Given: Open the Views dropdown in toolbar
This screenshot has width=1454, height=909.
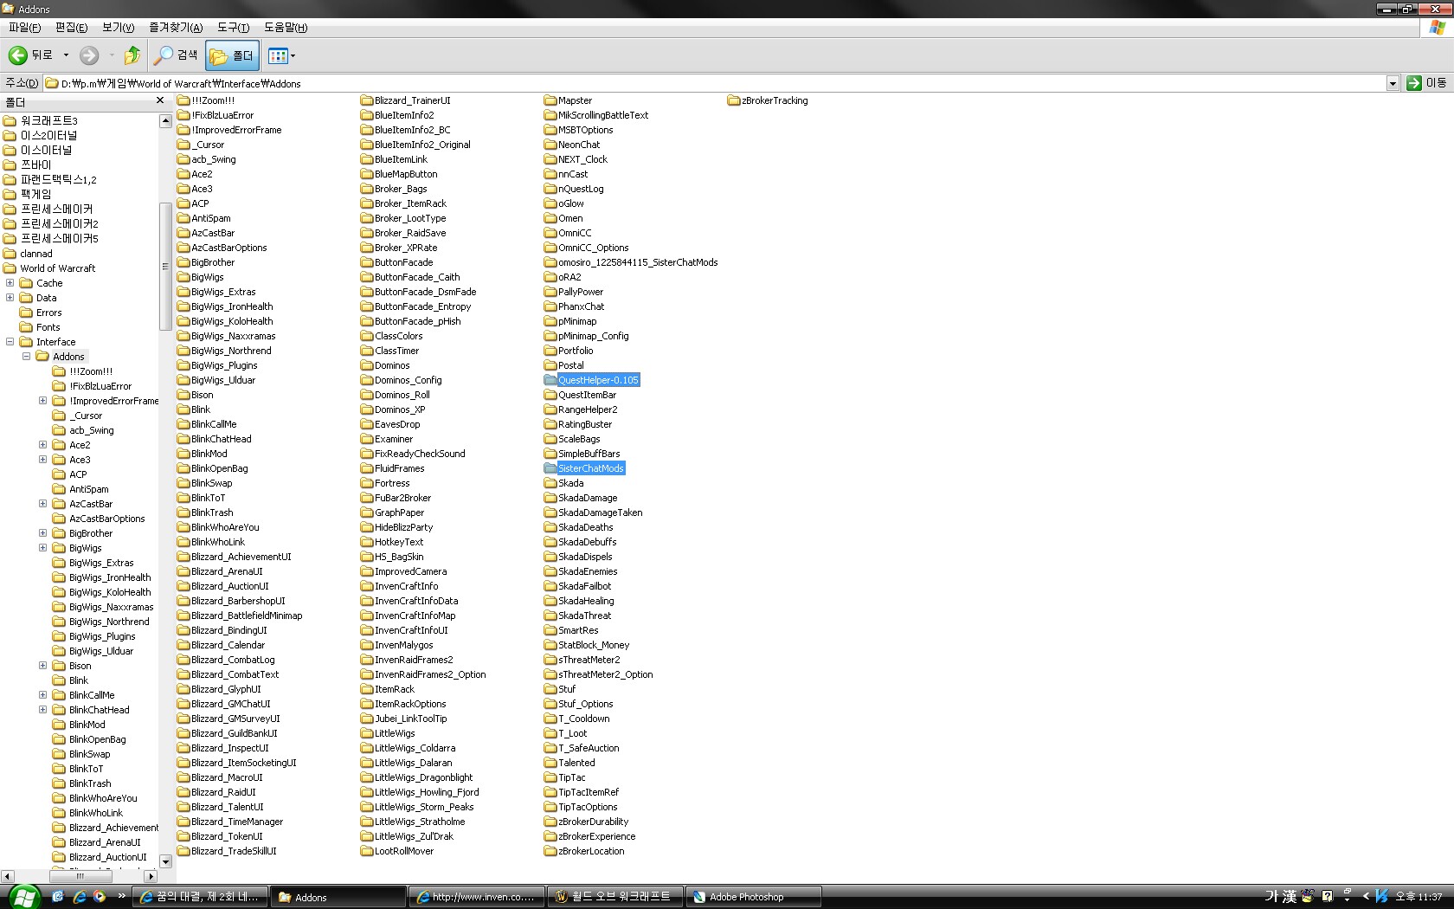Looking at the screenshot, I should (x=281, y=55).
